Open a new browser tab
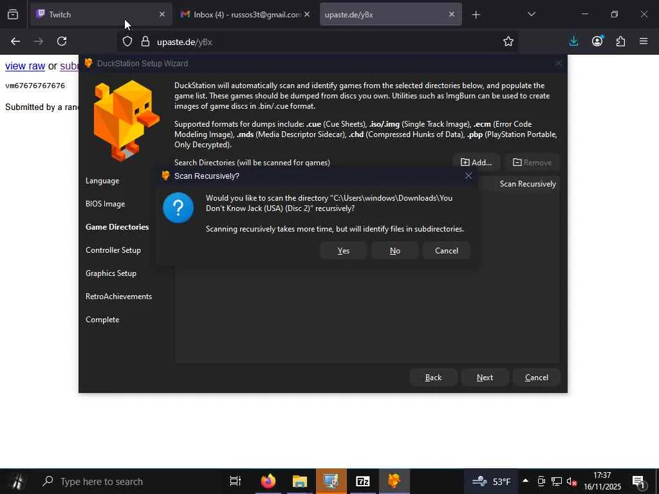Viewport: 659px width, 494px height. pyautogui.click(x=476, y=15)
